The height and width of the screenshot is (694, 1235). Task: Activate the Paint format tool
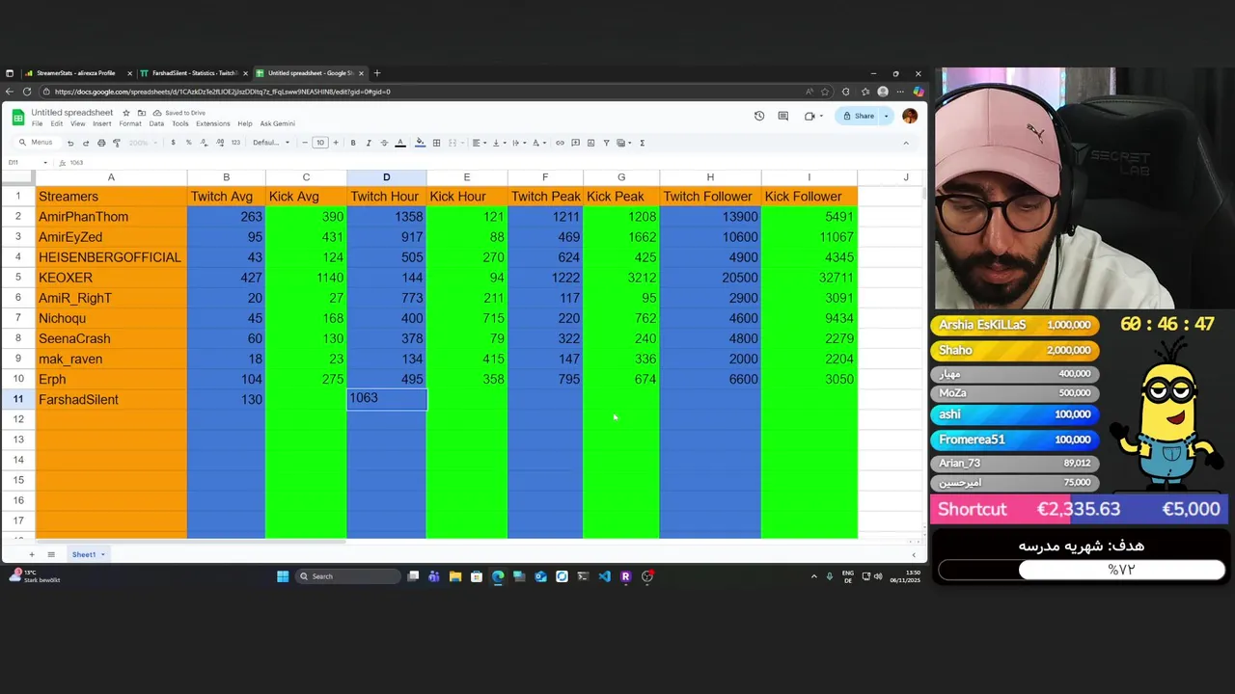[117, 143]
